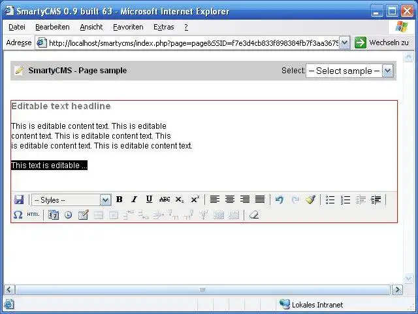The height and width of the screenshot is (314, 418).
Task: Apply strikethrough (ABC) formatting
Action: pos(165,199)
